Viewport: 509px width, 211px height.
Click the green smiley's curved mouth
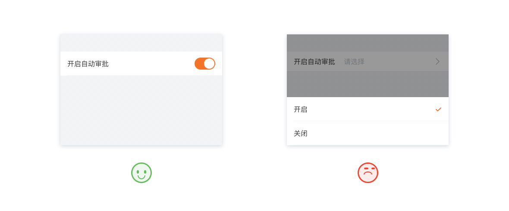141,177
